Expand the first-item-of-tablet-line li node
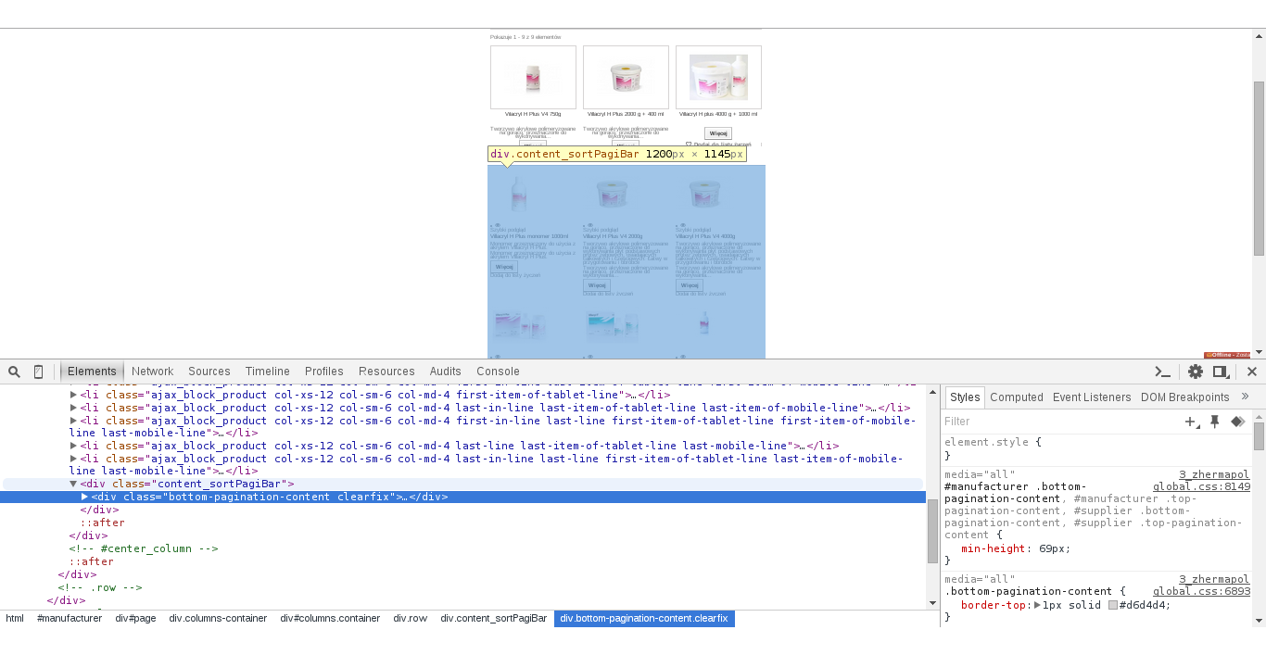The image size is (1266, 655). click(x=74, y=395)
